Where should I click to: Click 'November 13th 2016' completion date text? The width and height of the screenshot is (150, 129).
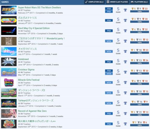pyautogui.click(x=27, y=34)
